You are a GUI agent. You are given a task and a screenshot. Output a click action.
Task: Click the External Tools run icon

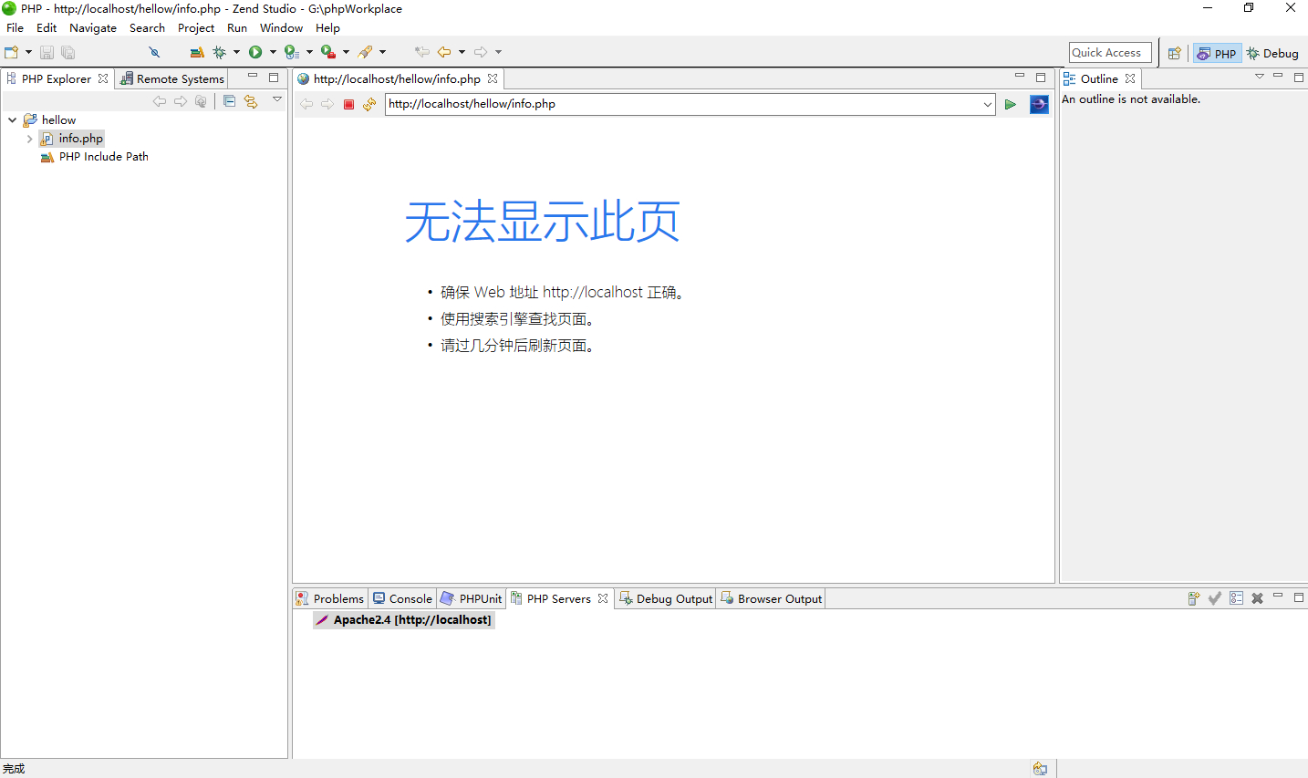(328, 52)
